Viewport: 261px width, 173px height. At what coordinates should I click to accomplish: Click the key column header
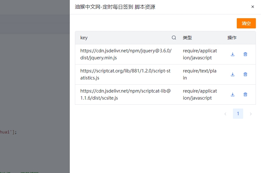(84, 38)
